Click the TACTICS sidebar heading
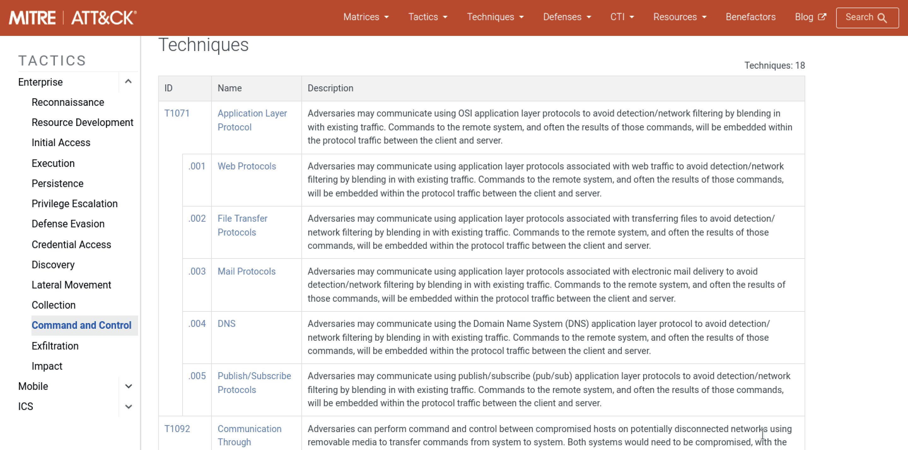908x450 pixels. [x=52, y=60]
